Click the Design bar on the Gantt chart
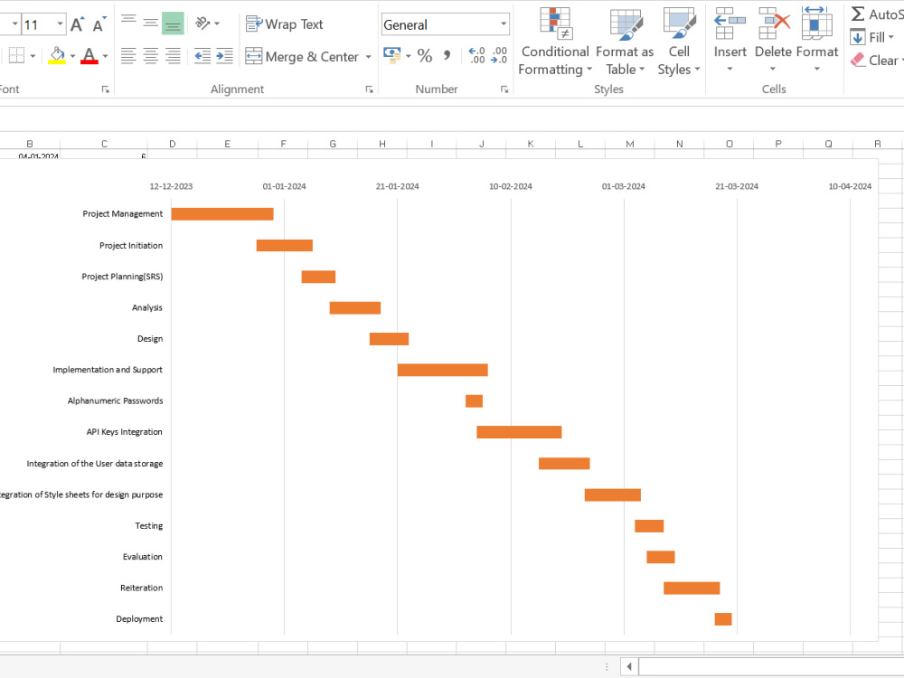 [389, 338]
